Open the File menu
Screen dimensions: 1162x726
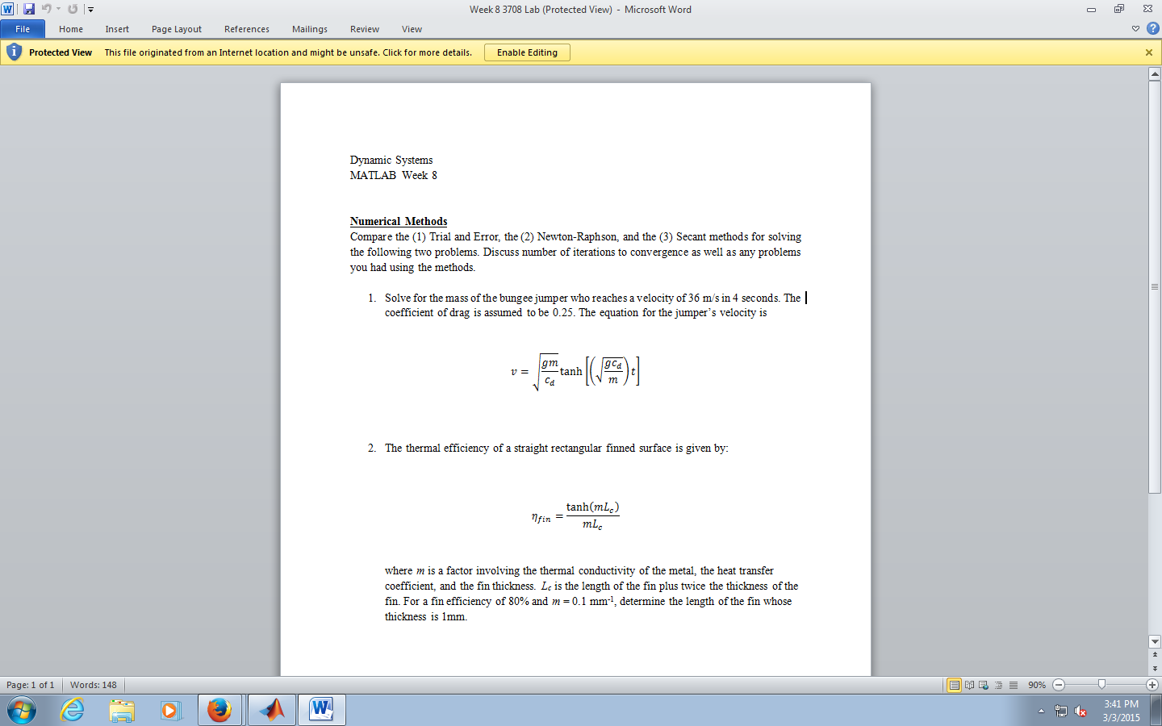click(x=23, y=28)
